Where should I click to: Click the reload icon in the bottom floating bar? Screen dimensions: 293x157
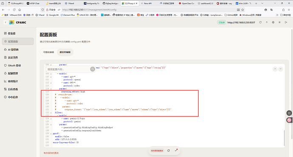pyautogui.click(x=168, y=151)
